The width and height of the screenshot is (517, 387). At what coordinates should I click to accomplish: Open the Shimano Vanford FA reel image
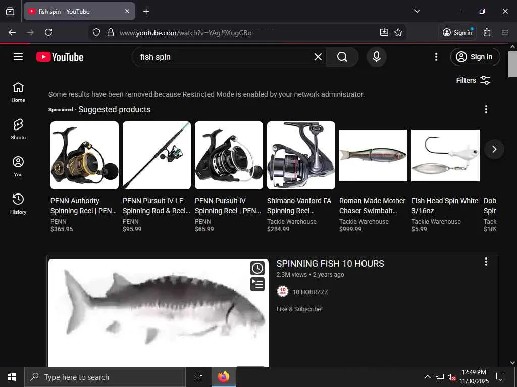coord(301,155)
